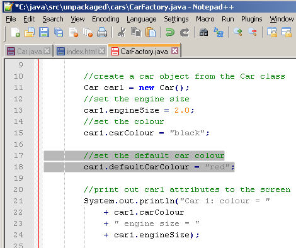Click "System.out.println" on line 21
This screenshot has width=296, height=248.
[129, 201]
